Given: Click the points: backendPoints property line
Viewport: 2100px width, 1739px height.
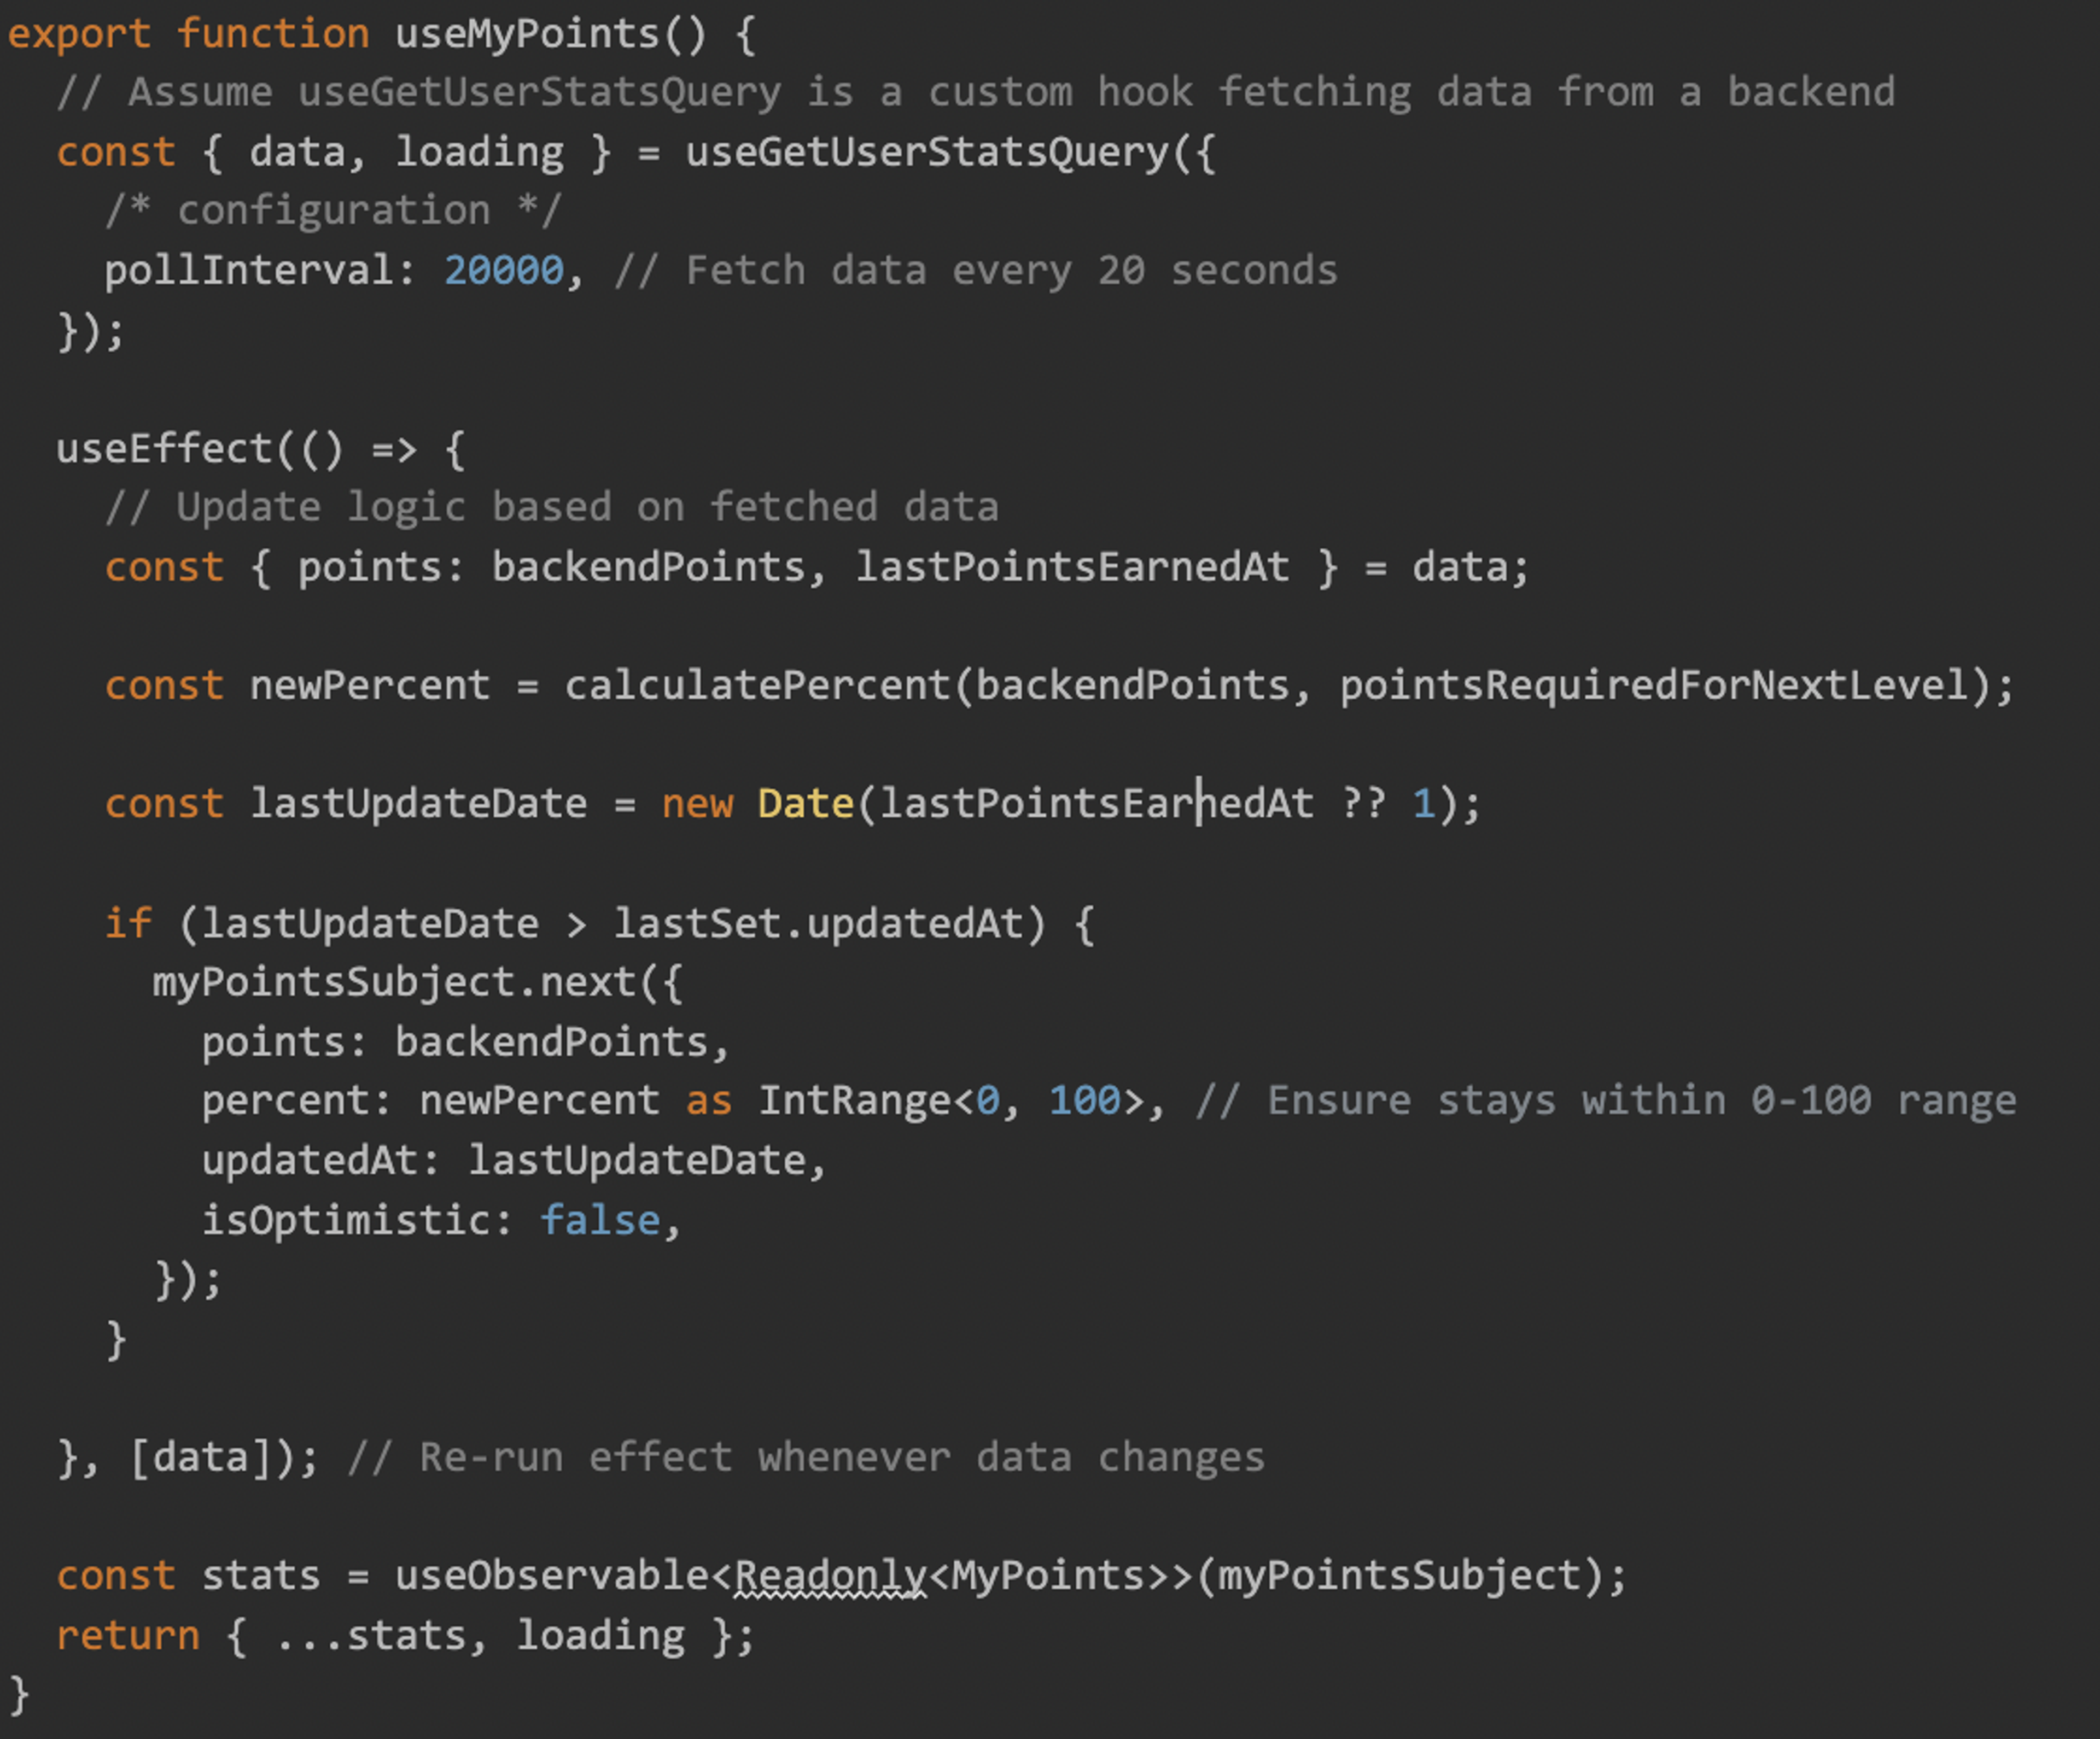Looking at the screenshot, I should tap(465, 1043).
